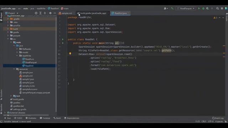The width and height of the screenshot is (228, 128).
Task: Open the Run tool window tab
Action: click(x=7, y=118)
